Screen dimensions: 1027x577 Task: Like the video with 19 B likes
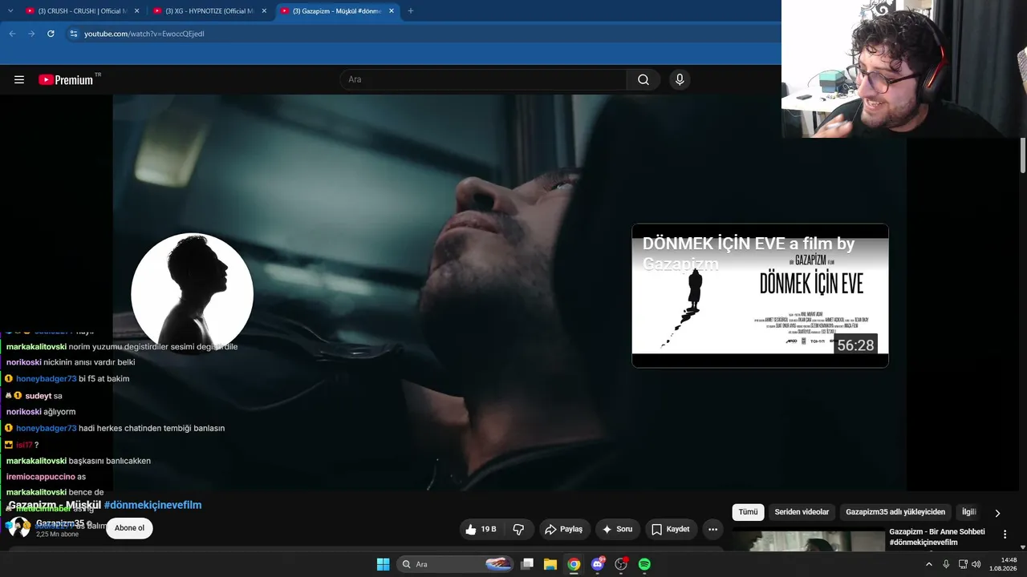click(x=481, y=529)
